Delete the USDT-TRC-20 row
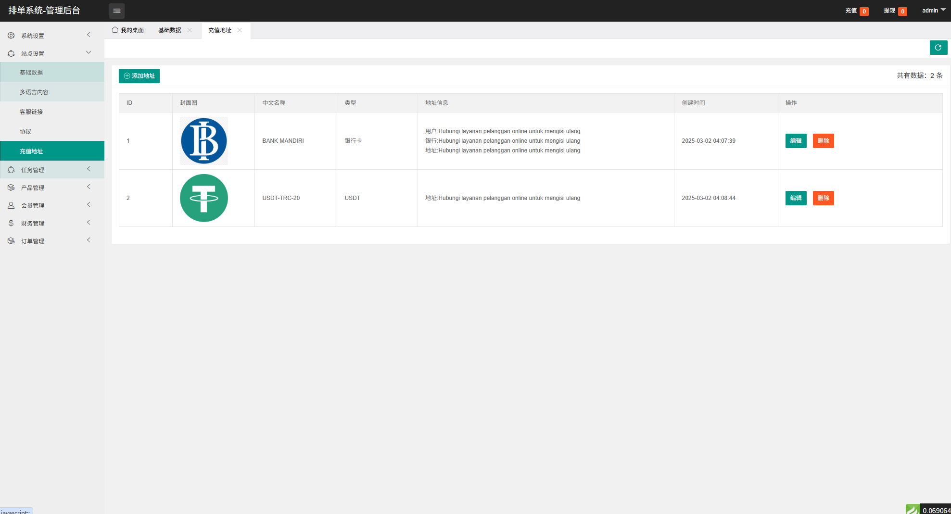The width and height of the screenshot is (951, 514). [x=823, y=198]
